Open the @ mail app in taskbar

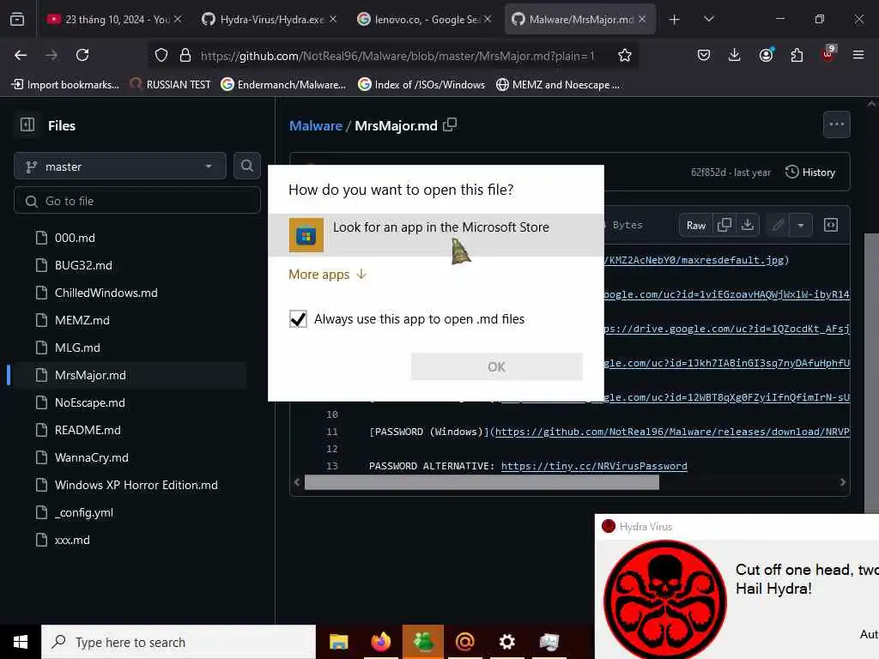(464, 642)
